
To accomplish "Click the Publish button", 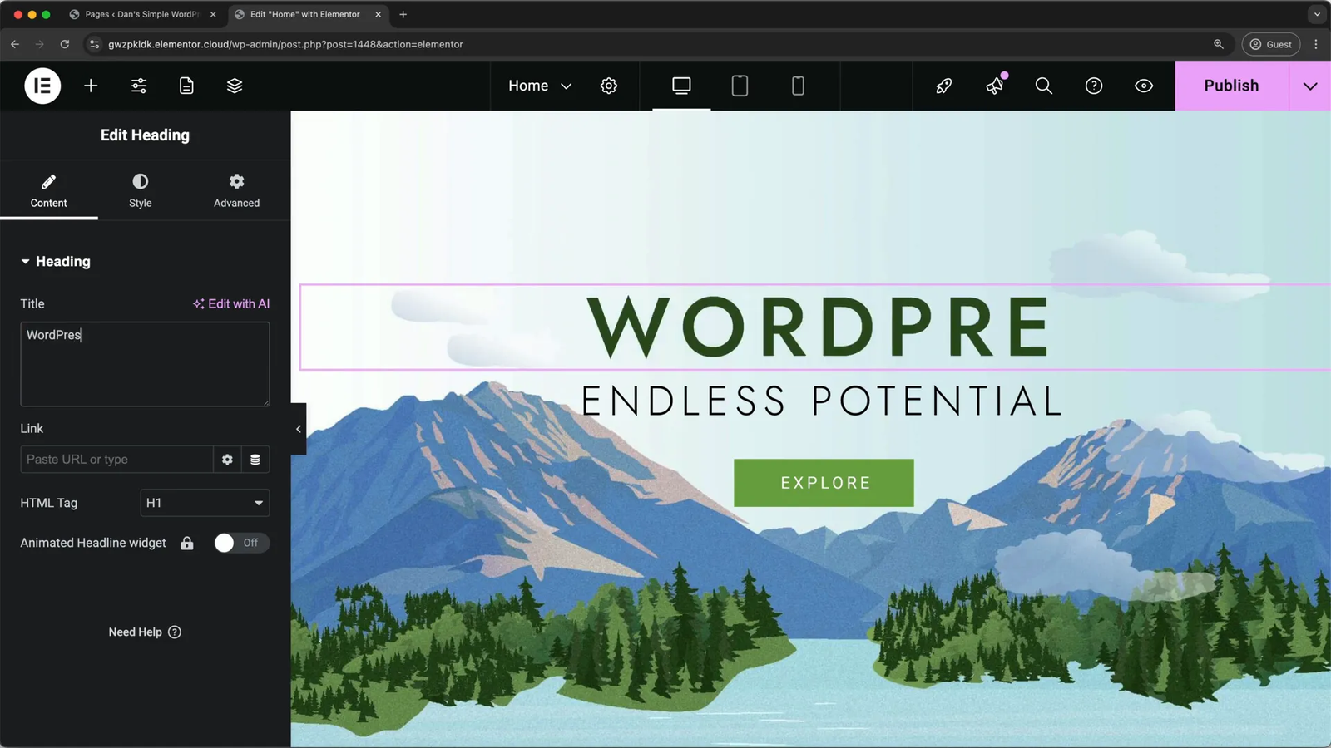I will 1232,86.
